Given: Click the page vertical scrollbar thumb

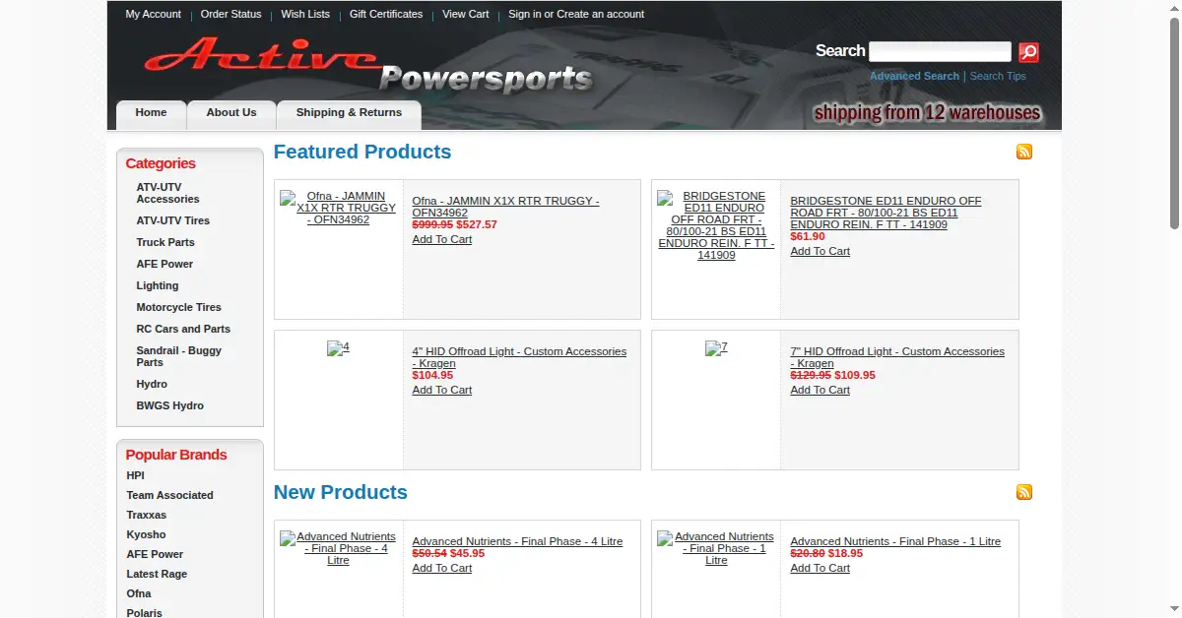Looking at the screenshot, I should (x=1174, y=123).
